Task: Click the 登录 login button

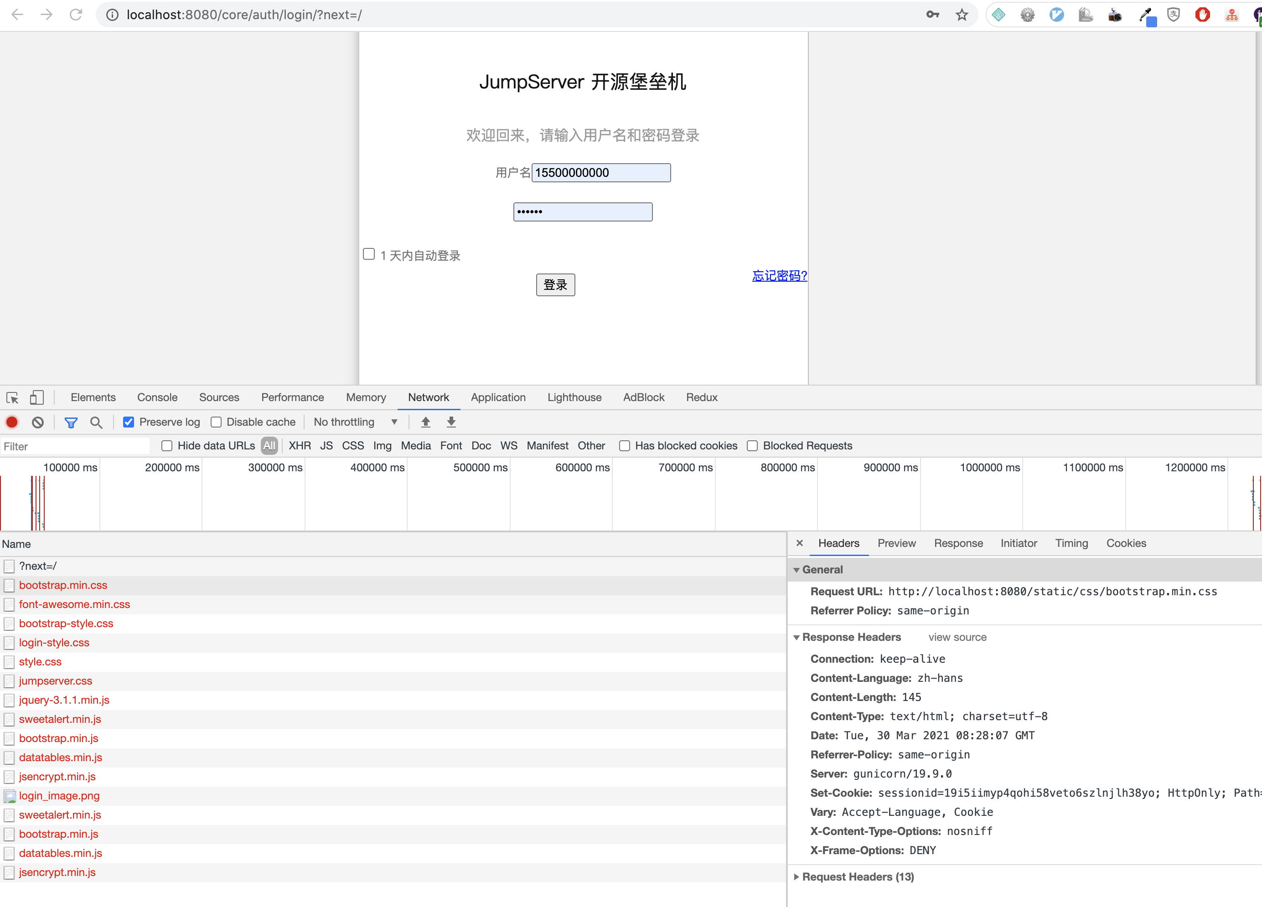Action: (x=555, y=284)
